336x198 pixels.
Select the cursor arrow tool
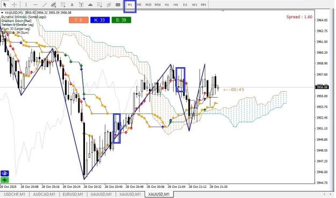coord(5,4)
